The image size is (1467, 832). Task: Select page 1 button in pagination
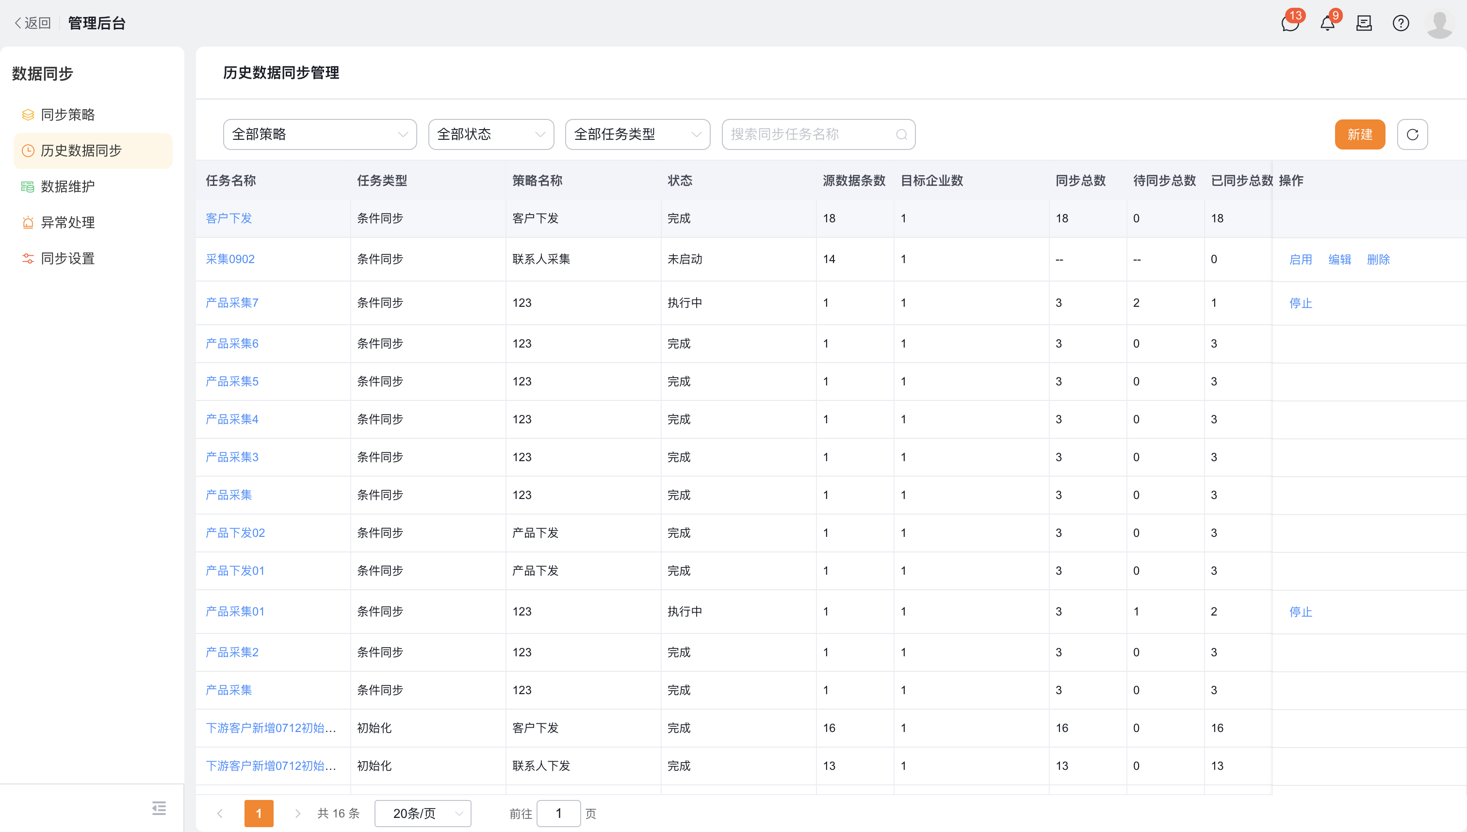pos(259,813)
